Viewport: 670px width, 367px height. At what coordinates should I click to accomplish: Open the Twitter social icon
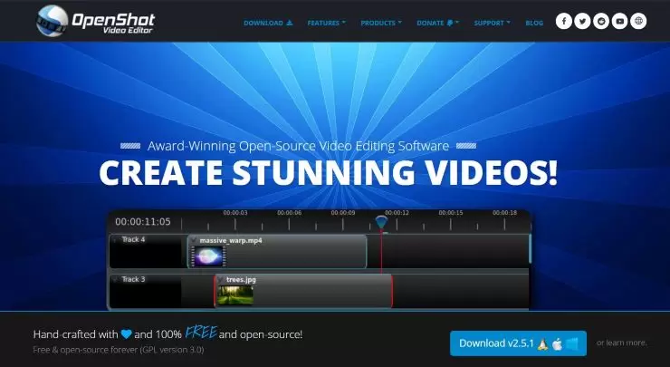[582, 21]
